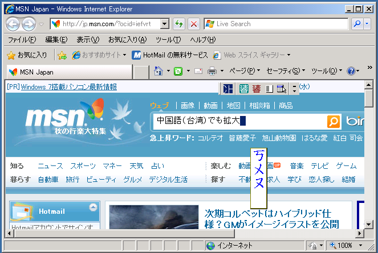Go back with the browser Back arrow
The width and height of the screenshot is (378, 253).
coord(13,24)
